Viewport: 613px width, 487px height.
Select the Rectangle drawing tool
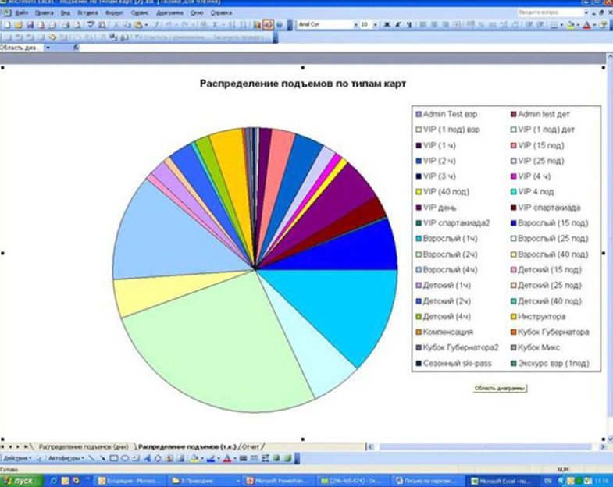[112, 458]
